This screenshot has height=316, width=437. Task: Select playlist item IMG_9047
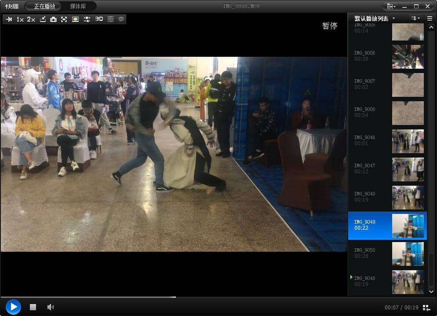387,169
